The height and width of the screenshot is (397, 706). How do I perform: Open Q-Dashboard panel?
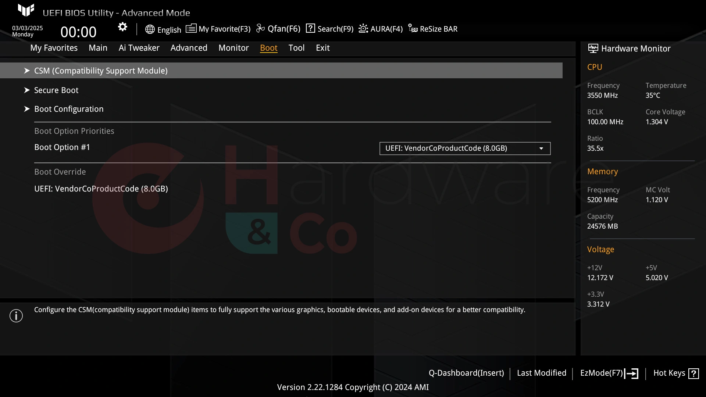(466, 373)
